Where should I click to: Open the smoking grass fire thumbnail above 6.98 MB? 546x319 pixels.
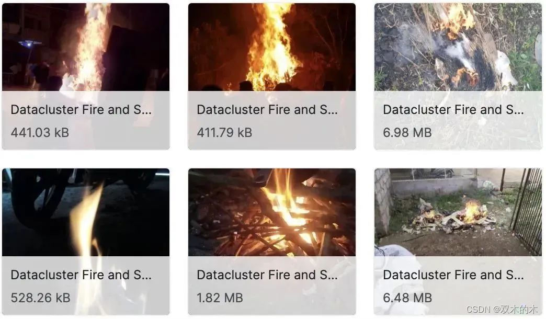tap(458, 47)
